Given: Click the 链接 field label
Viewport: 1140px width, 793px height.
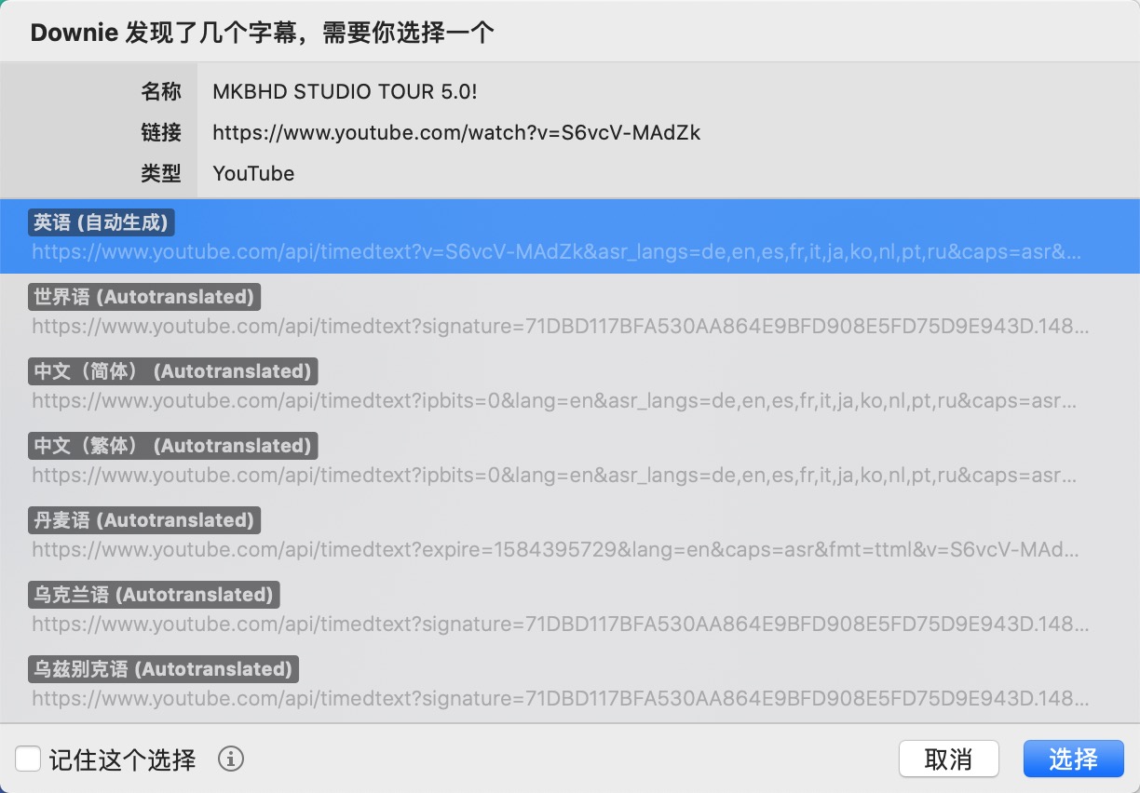Looking at the screenshot, I should 161,132.
